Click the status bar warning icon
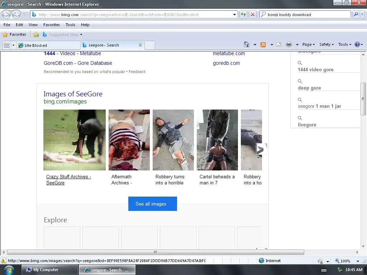 click(4, 261)
